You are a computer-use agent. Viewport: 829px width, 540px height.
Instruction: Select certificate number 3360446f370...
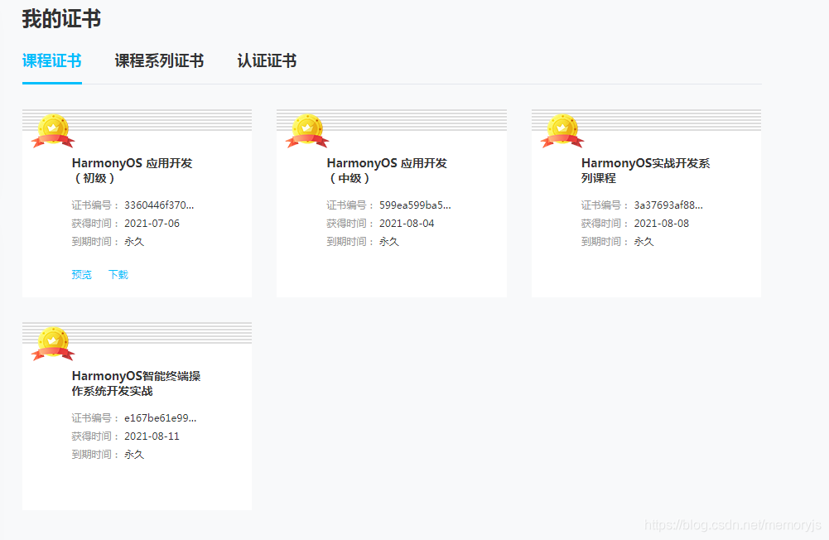point(159,205)
